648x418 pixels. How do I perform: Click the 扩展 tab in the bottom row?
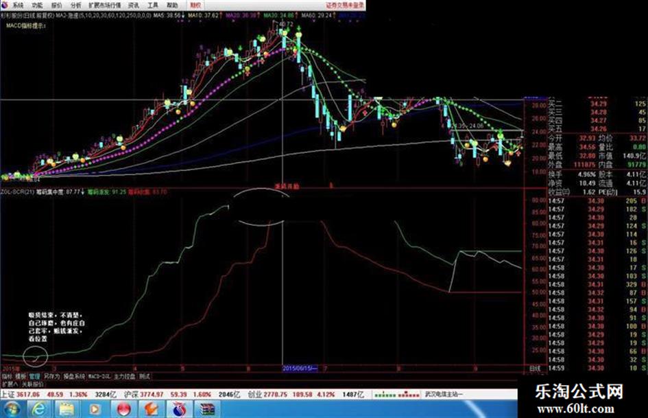click(x=9, y=384)
